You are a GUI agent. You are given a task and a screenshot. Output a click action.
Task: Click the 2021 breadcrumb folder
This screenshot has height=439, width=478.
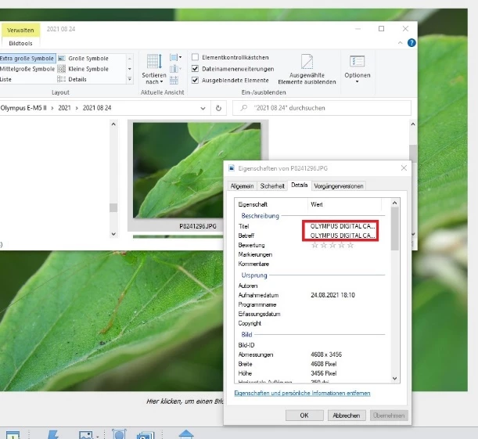pos(64,108)
